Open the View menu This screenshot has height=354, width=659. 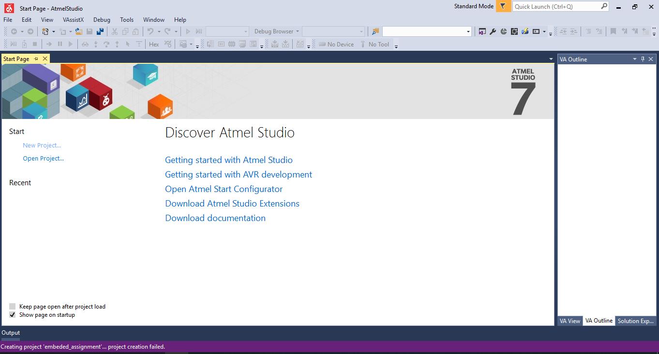(x=47, y=20)
